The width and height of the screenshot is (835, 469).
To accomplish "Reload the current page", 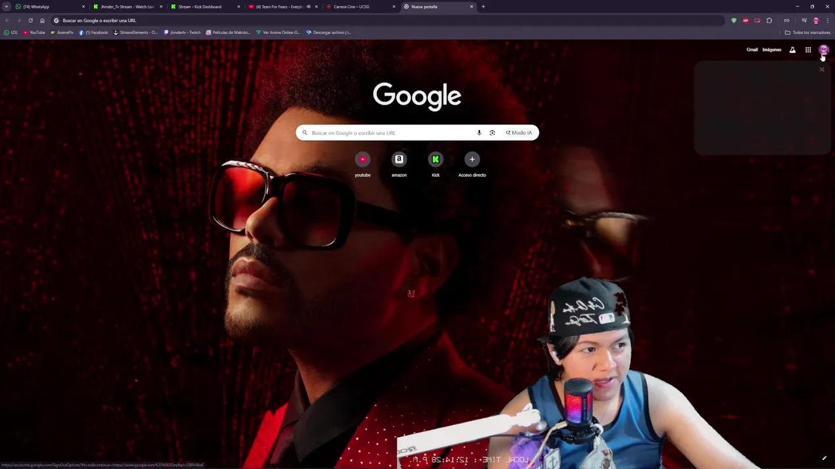I will tap(30, 20).
